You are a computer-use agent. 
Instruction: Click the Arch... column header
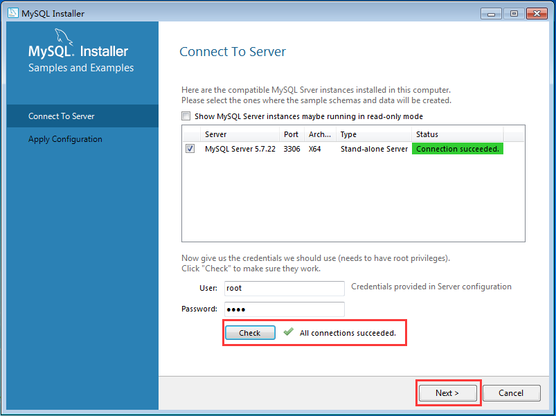pyautogui.click(x=320, y=134)
